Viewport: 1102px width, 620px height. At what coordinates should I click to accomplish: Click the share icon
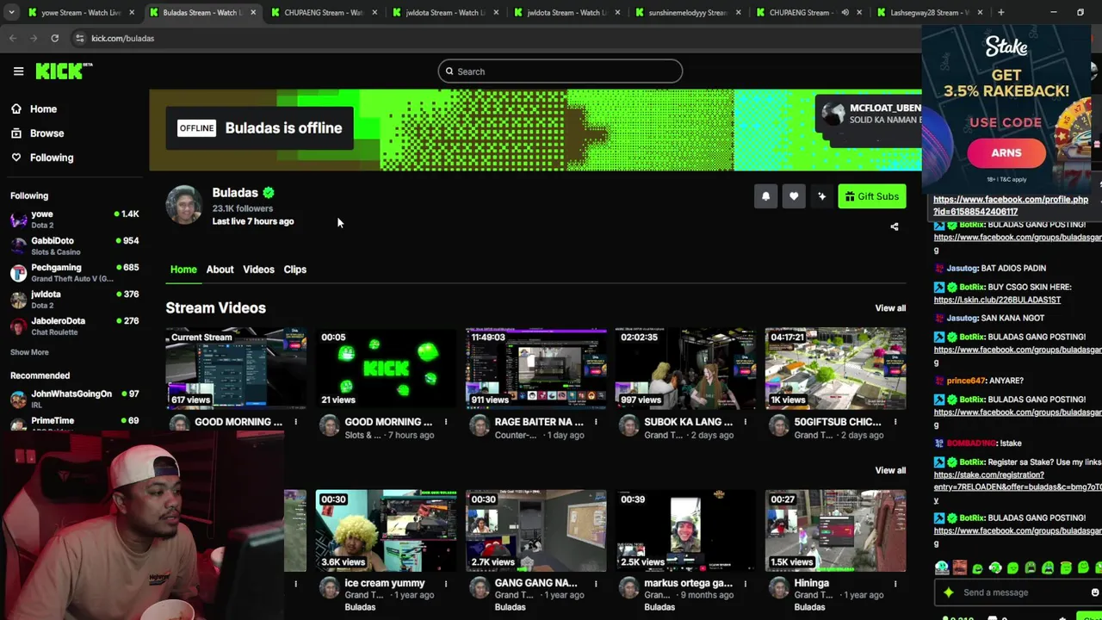[x=894, y=226]
